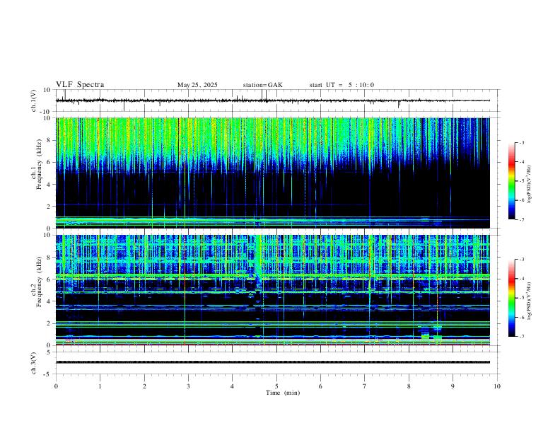Click the -7 tick on ch.2 color bar
Image resolution: width=560 pixels, height=433 pixels.
[522, 337]
